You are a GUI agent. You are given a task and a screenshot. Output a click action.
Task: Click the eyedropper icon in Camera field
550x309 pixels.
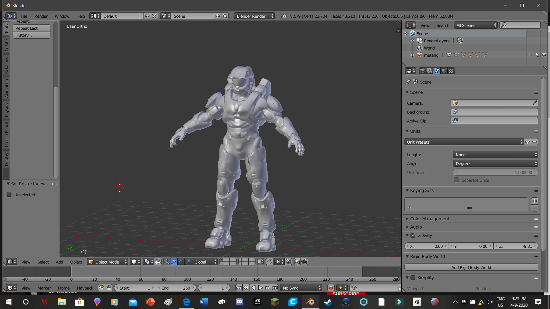[535, 103]
